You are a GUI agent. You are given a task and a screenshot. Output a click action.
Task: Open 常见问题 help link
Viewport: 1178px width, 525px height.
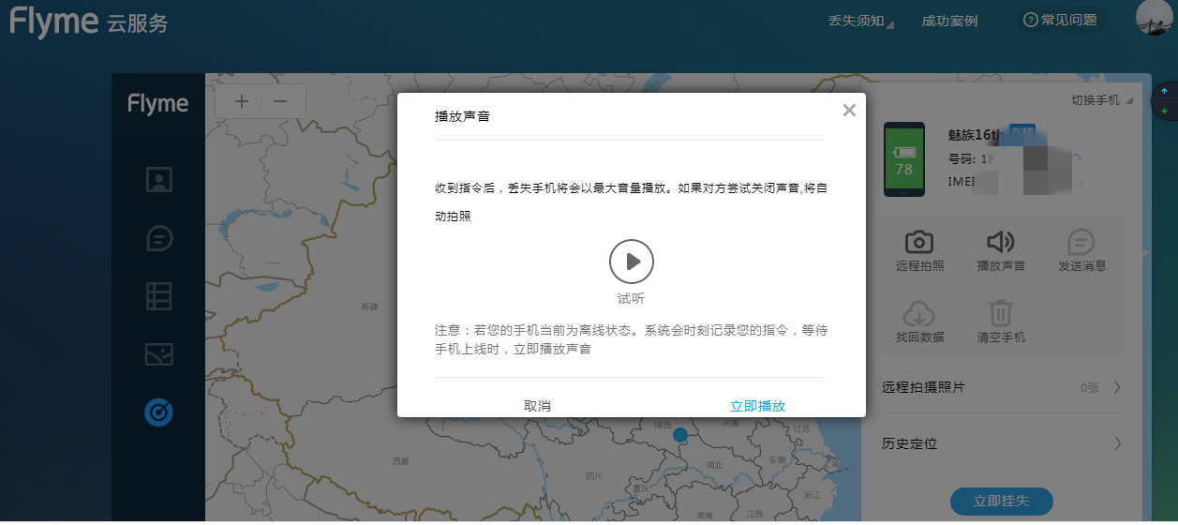point(1060,20)
